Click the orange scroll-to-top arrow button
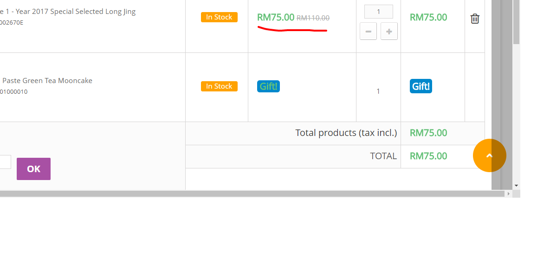This screenshot has width=550, height=258. 489,155
